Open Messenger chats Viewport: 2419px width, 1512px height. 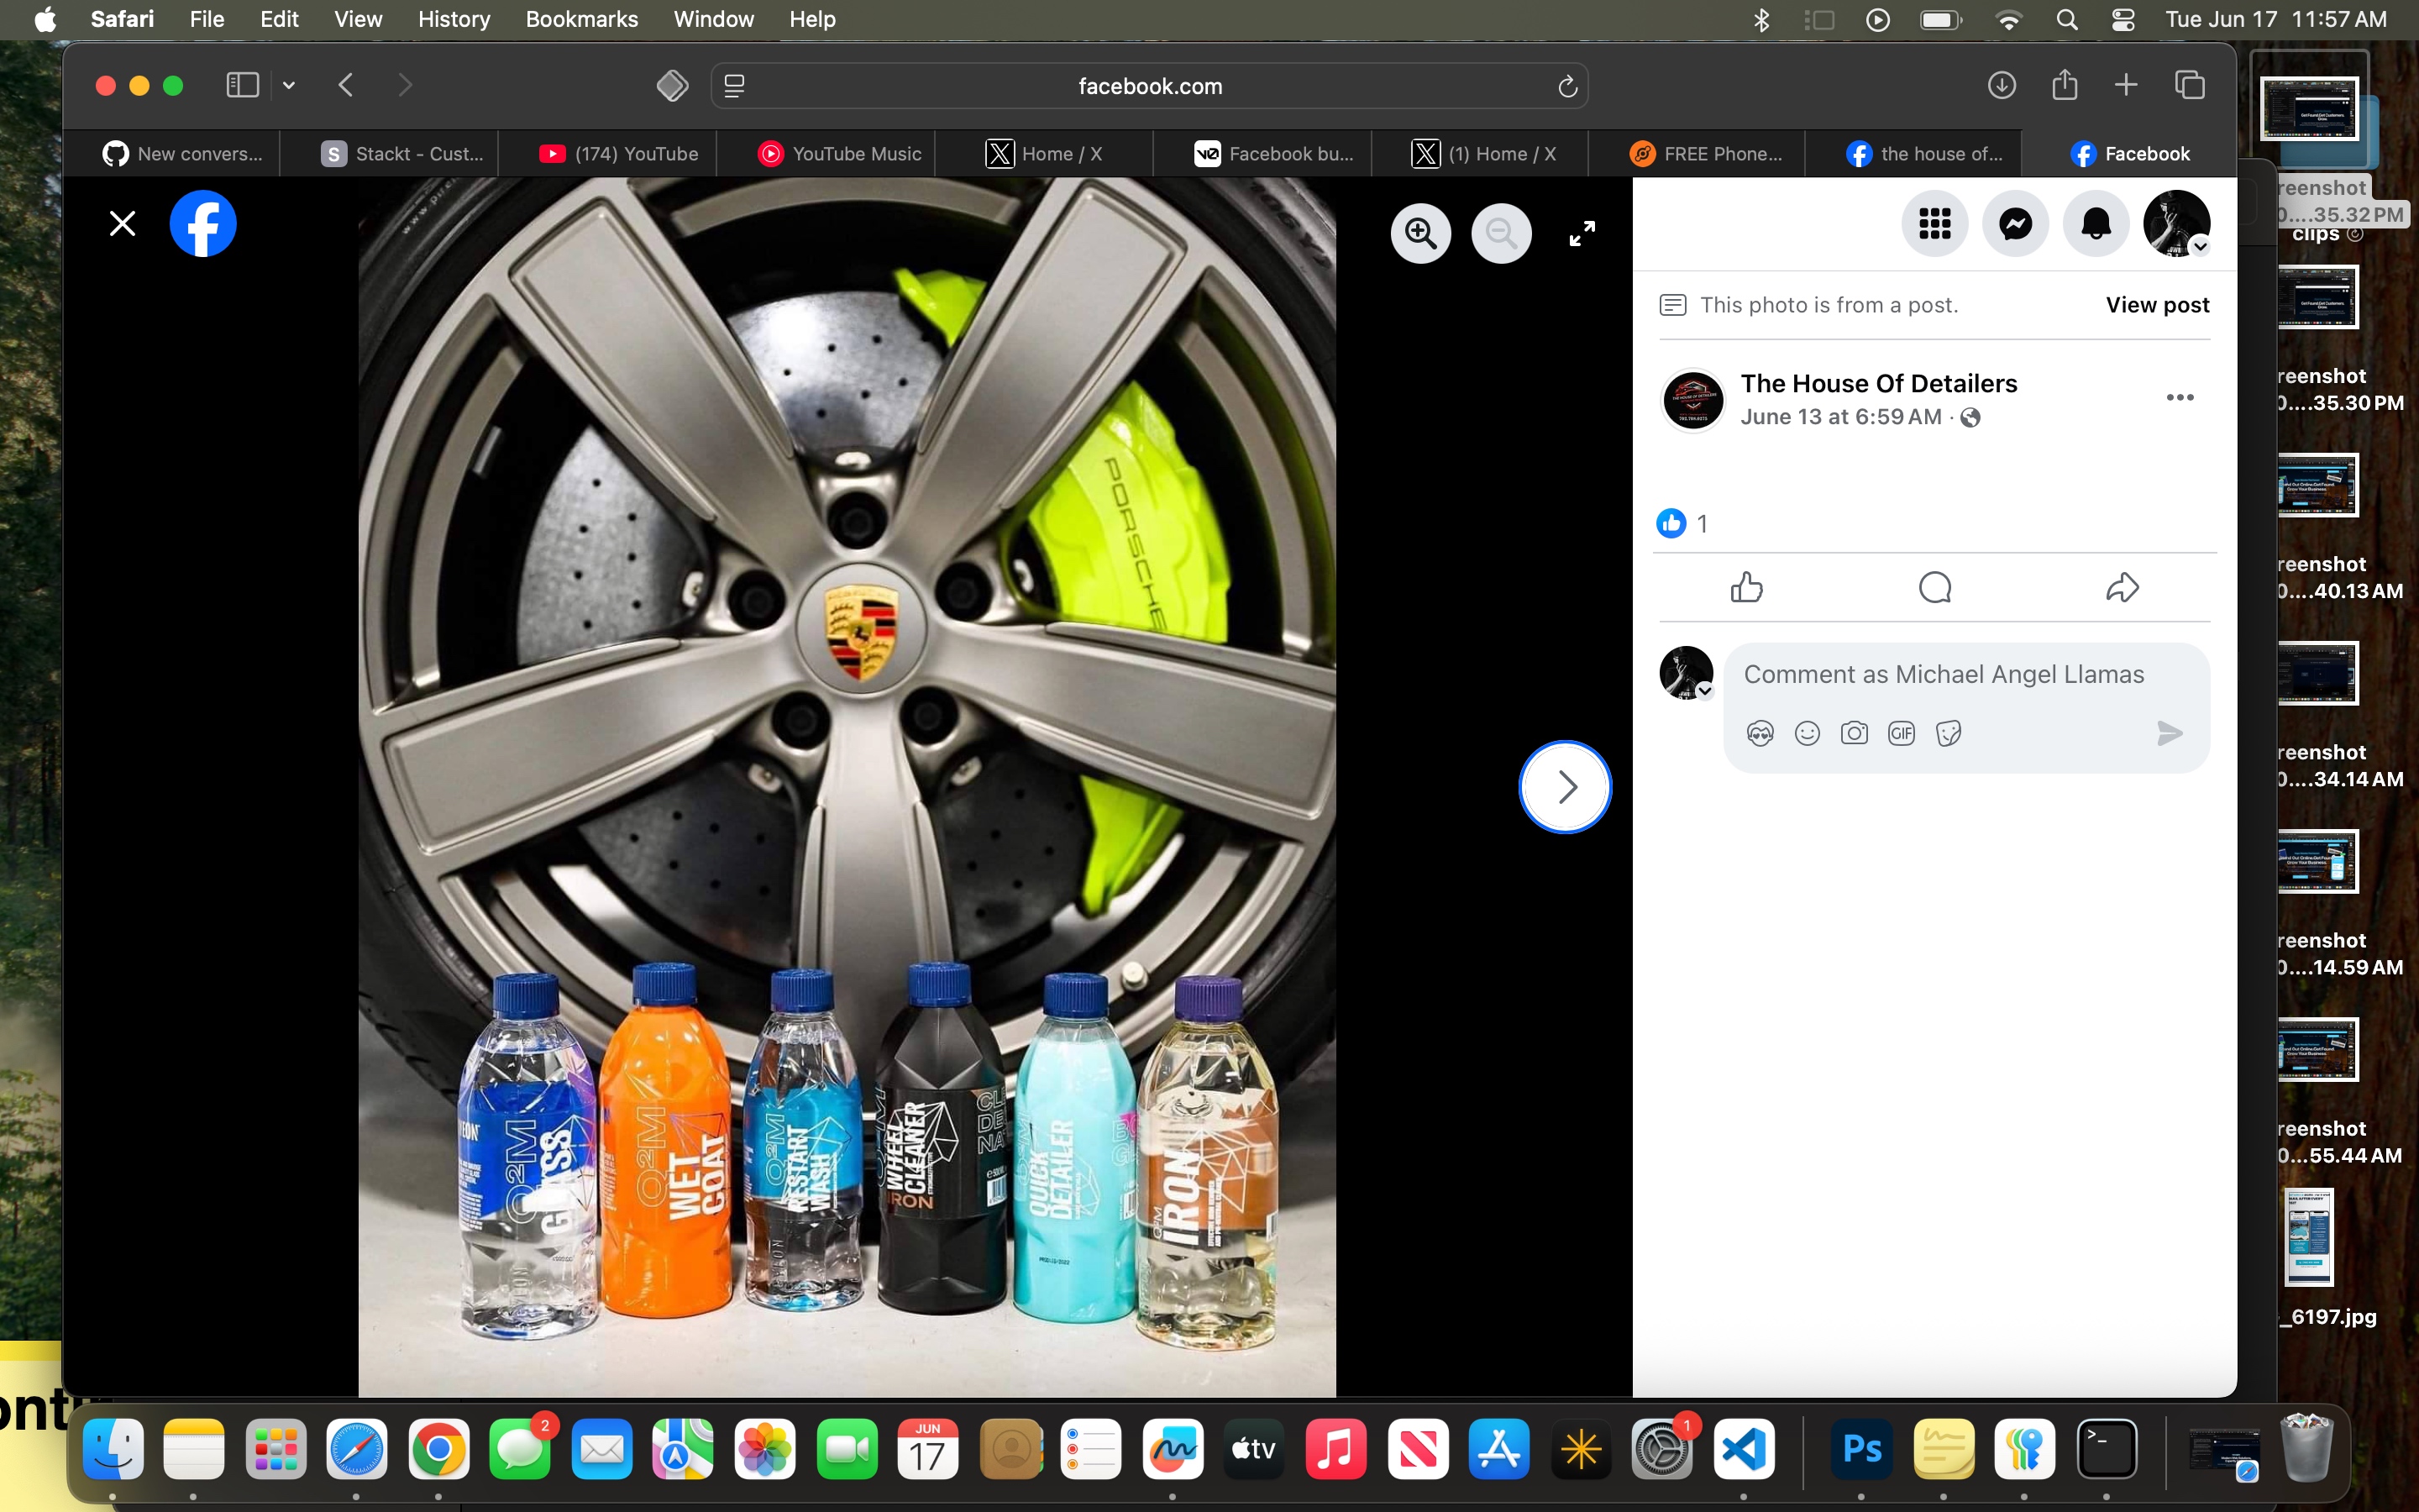(2016, 224)
